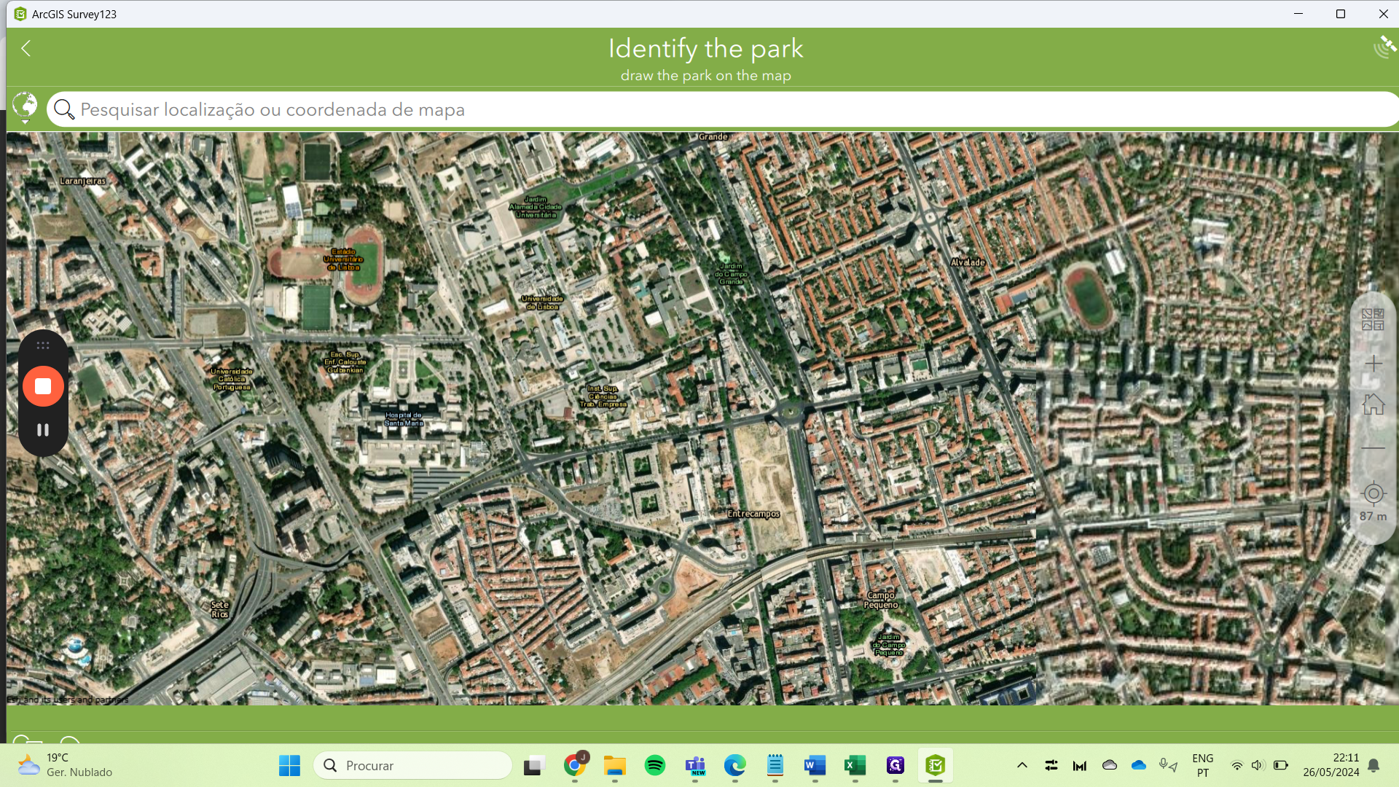Image resolution: width=1399 pixels, height=787 pixels.
Task: Return map to home extent
Action: [1373, 404]
